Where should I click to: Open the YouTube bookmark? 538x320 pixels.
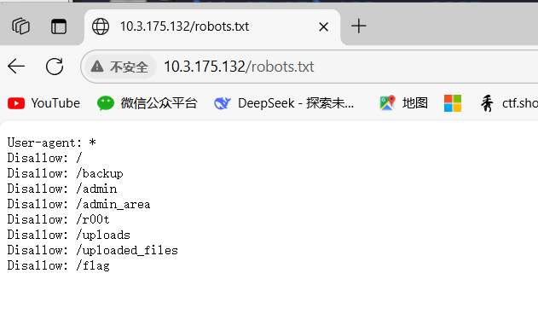(x=43, y=103)
